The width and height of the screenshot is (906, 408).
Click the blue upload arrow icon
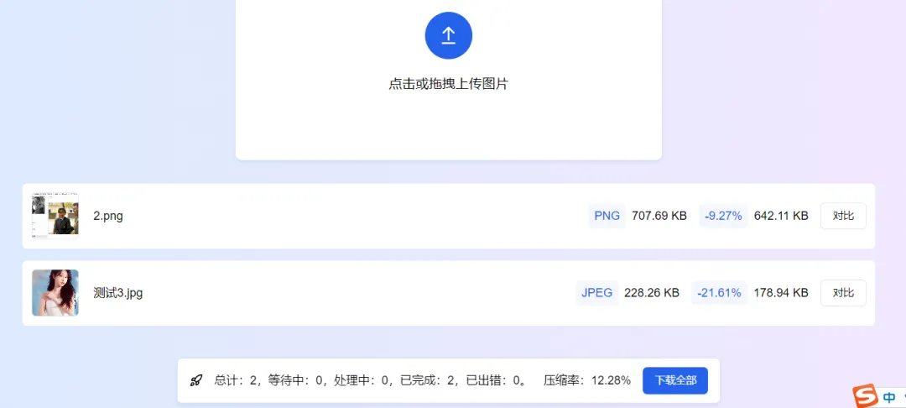click(x=449, y=35)
